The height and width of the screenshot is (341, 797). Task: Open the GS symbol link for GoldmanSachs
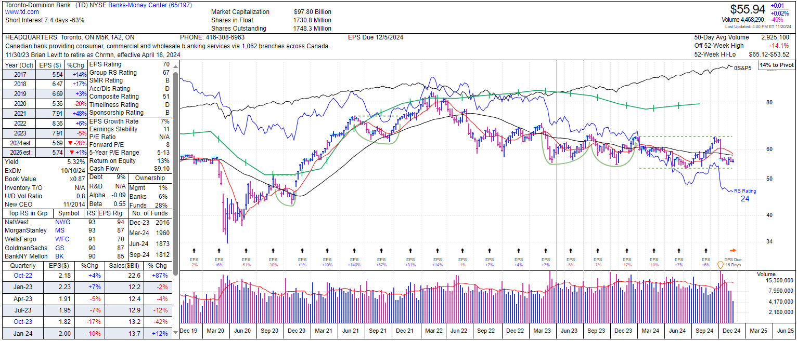pos(60,248)
